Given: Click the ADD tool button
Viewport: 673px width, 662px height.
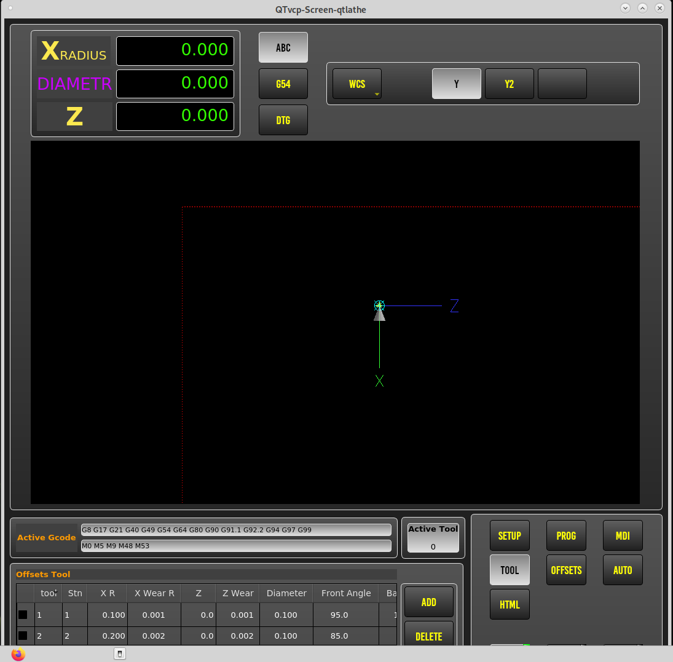Looking at the screenshot, I should (429, 602).
